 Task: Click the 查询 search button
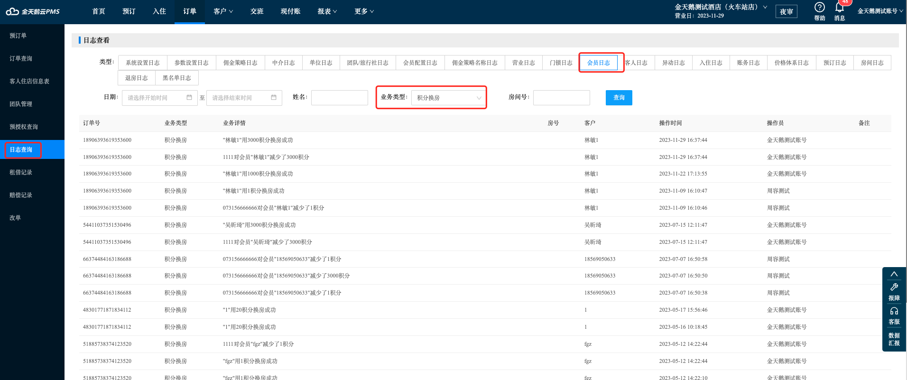pos(619,98)
